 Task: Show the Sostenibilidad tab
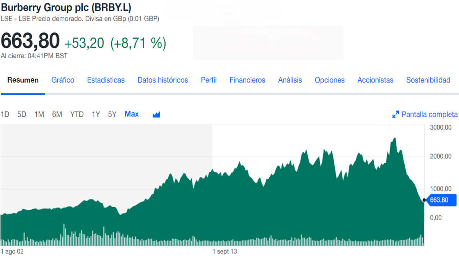(428, 80)
